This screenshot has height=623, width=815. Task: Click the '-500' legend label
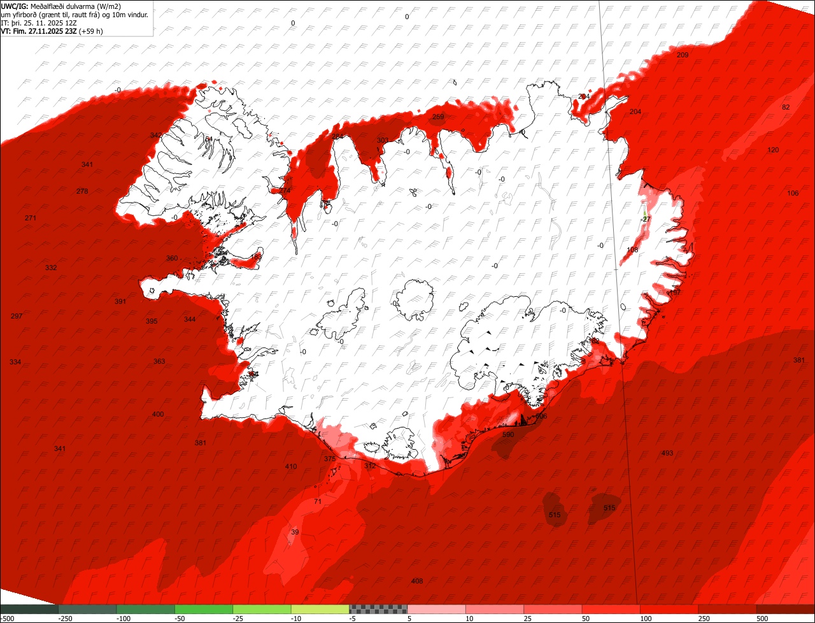8,619
